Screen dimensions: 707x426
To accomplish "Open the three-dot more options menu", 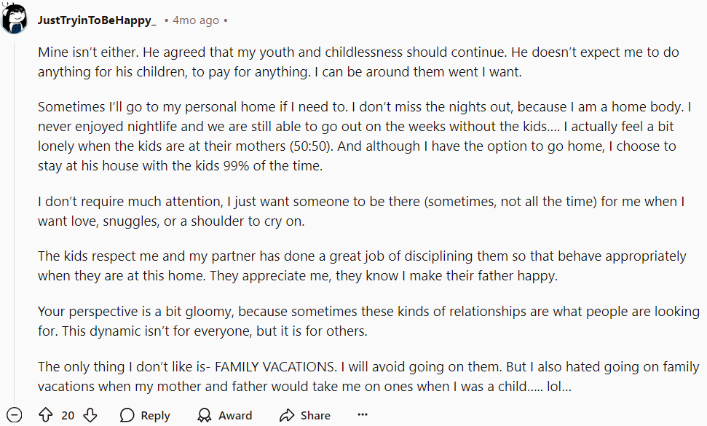I will (363, 415).
